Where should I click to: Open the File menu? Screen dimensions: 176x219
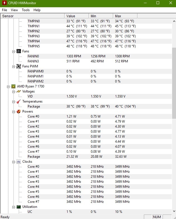pyautogui.click(x=4, y=10)
